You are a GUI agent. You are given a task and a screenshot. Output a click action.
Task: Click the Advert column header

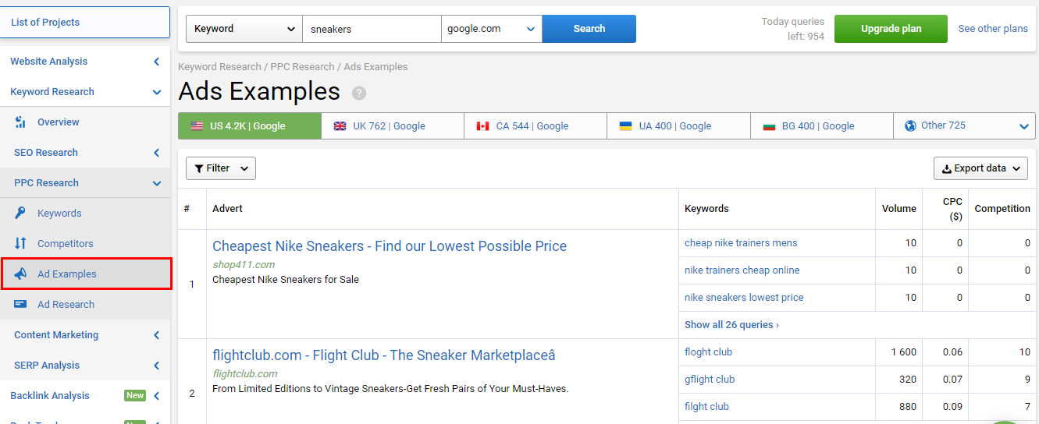click(227, 209)
